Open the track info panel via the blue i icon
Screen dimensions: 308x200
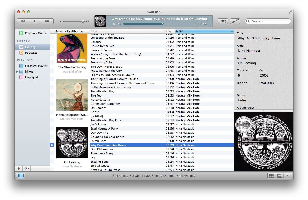click(x=288, y=175)
